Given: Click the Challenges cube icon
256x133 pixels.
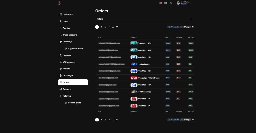Looking at the screenshot, I should pyautogui.click(x=61, y=76).
